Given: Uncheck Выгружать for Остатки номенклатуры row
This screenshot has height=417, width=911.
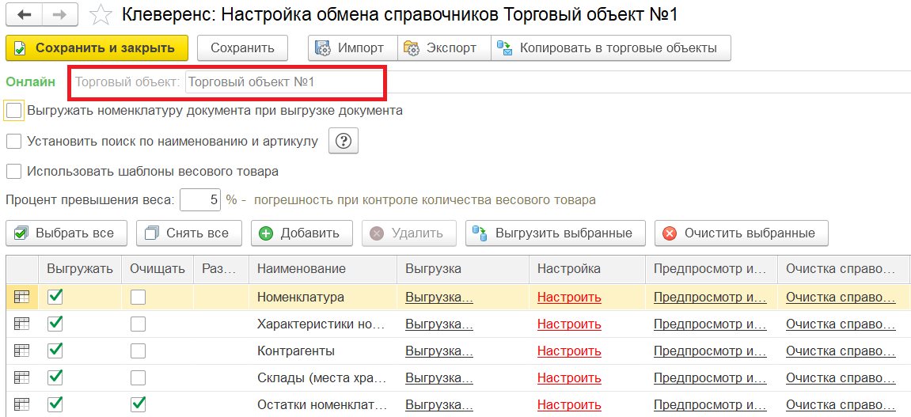Looking at the screenshot, I should pos(55,404).
